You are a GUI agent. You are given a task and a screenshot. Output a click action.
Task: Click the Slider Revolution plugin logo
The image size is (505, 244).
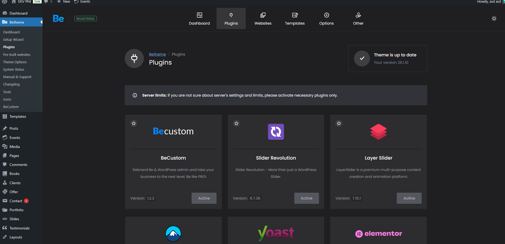point(276,132)
